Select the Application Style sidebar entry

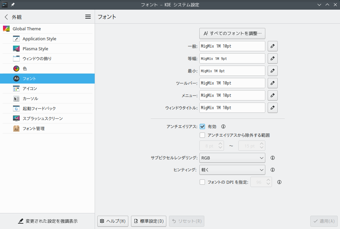47,39
